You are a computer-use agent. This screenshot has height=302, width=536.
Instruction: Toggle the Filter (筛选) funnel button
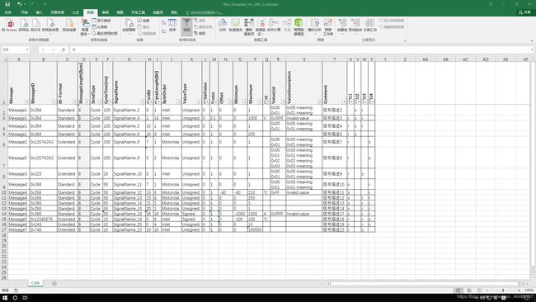186,26
